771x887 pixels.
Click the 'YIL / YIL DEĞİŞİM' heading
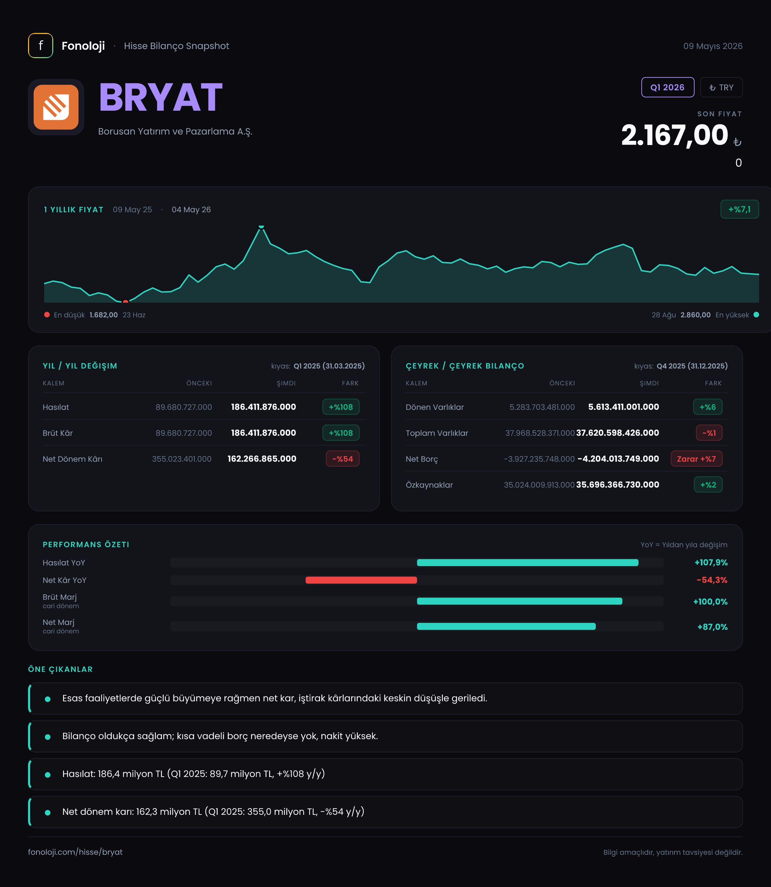(80, 366)
